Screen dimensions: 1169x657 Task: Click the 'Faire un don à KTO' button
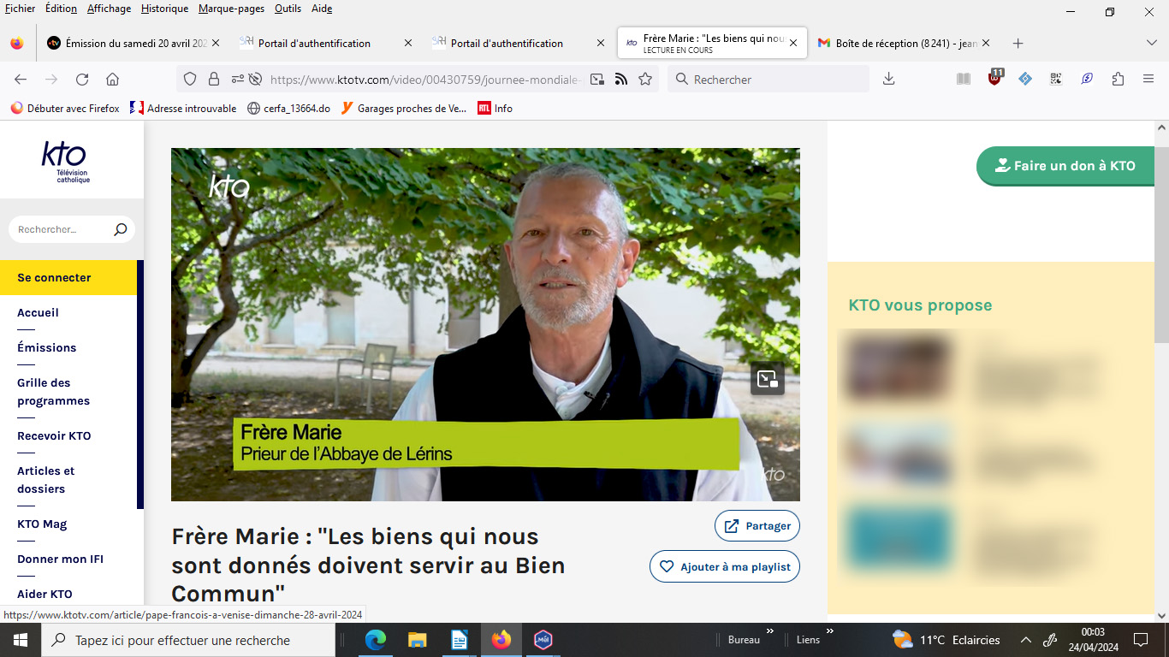(1065, 166)
